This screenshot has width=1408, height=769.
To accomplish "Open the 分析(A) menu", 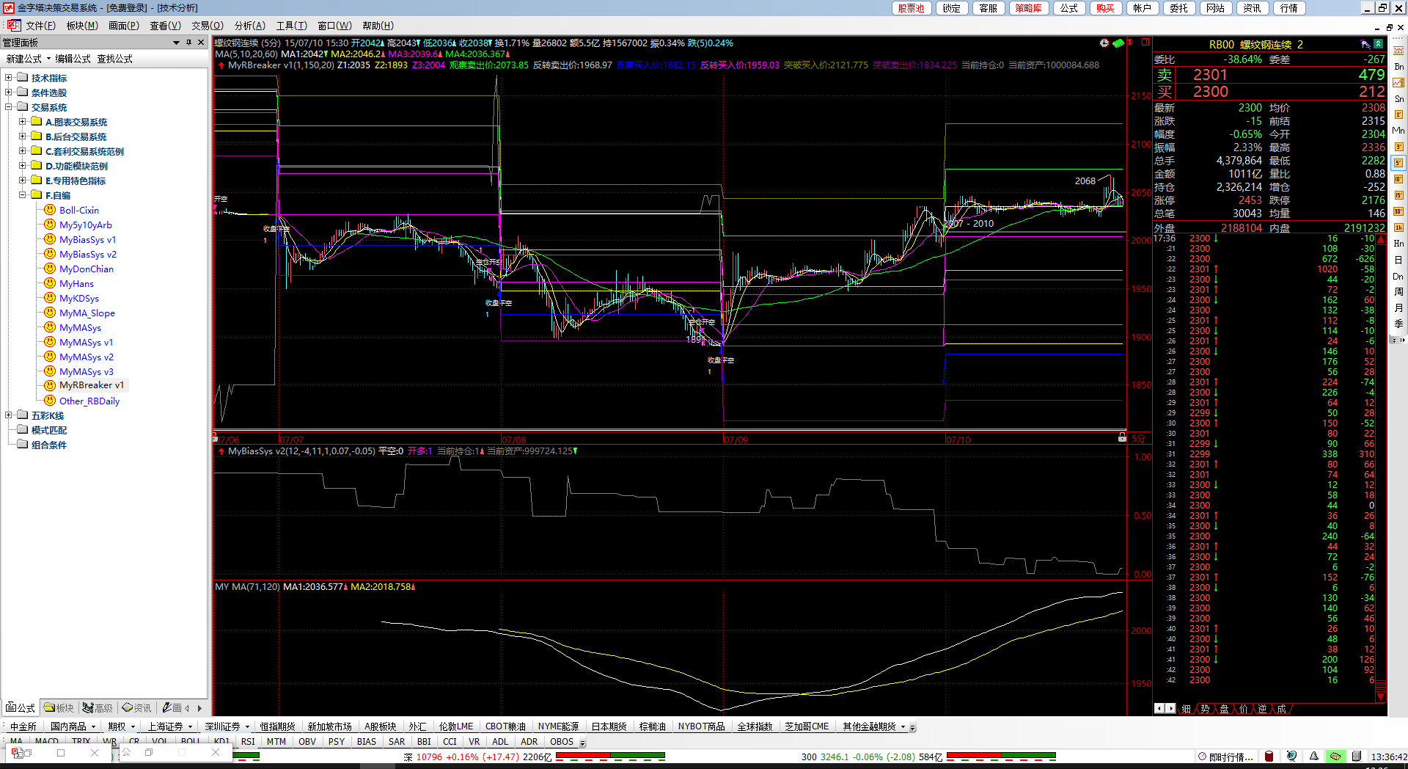I will [x=249, y=26].
